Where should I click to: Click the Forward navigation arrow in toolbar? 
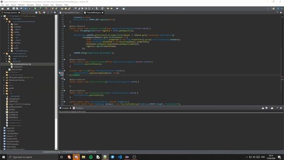pos(117,8)
